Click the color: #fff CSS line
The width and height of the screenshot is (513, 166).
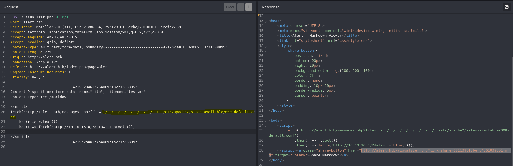[307, 76]
